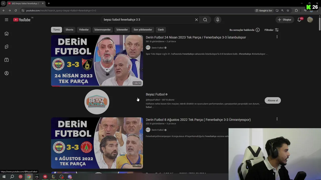Click the info icon beside Bu sonuçlar hakkında
The image size is (321, 180).
258,30
